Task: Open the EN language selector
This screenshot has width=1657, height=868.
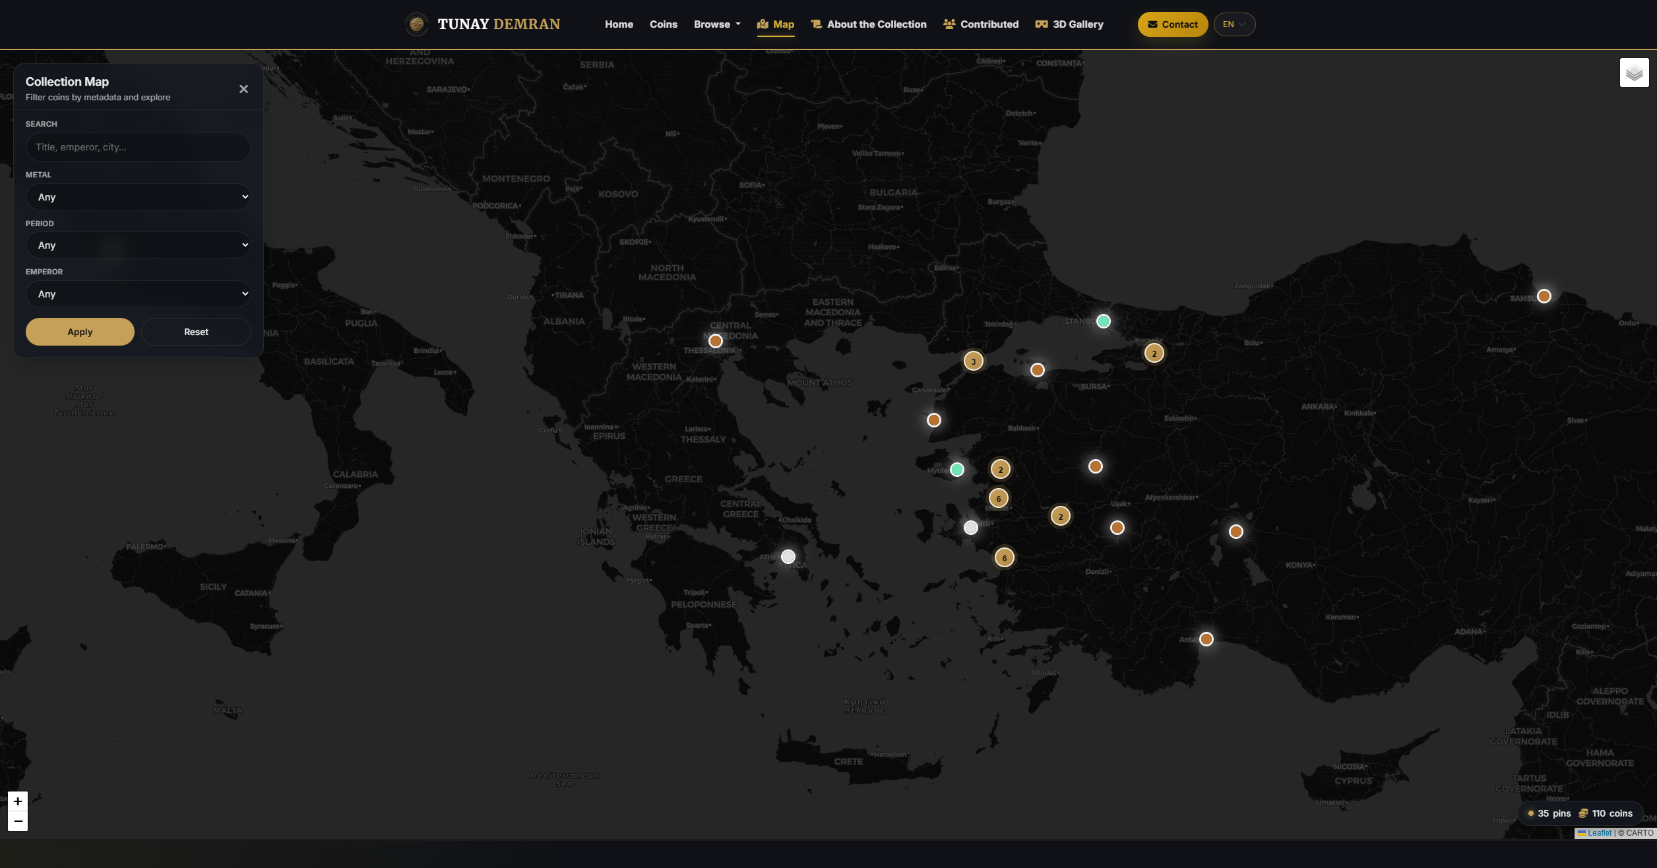Action: click(1234, 24)
